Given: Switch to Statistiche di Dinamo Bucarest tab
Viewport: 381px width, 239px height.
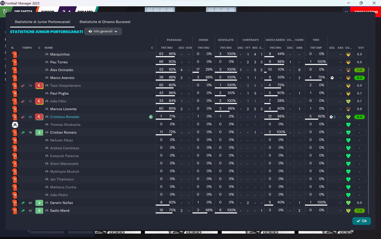Looking at the screenshot, I should click(x=105, y=22).
